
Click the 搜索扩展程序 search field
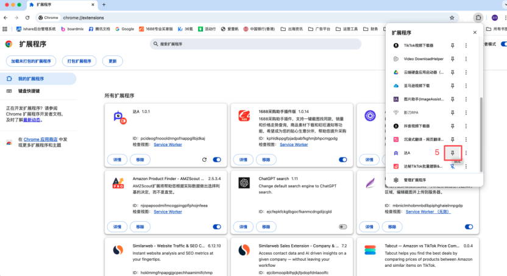(256, 44)
